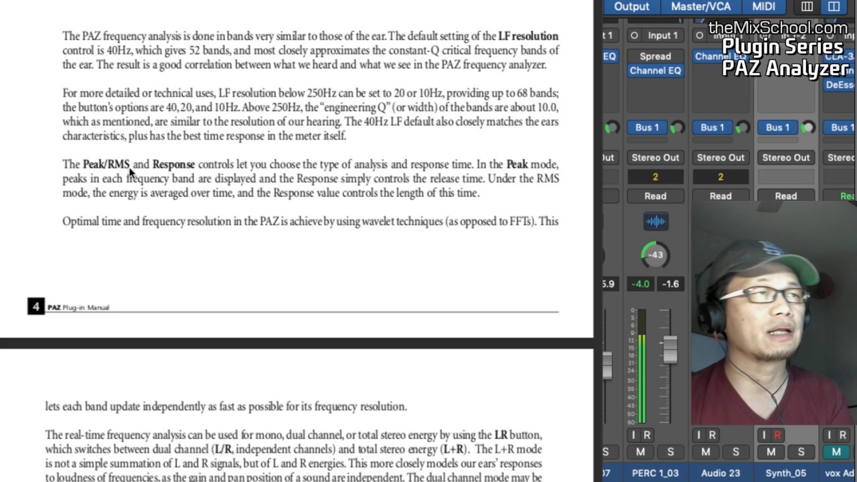Viewport: 857px width, 482px height.
Task: Select the vox Ad track name
Action: click(840, 473)
